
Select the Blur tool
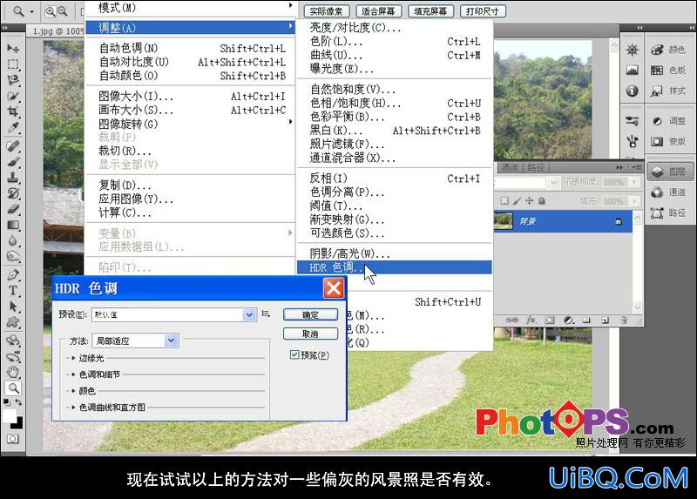coord(13,241)
